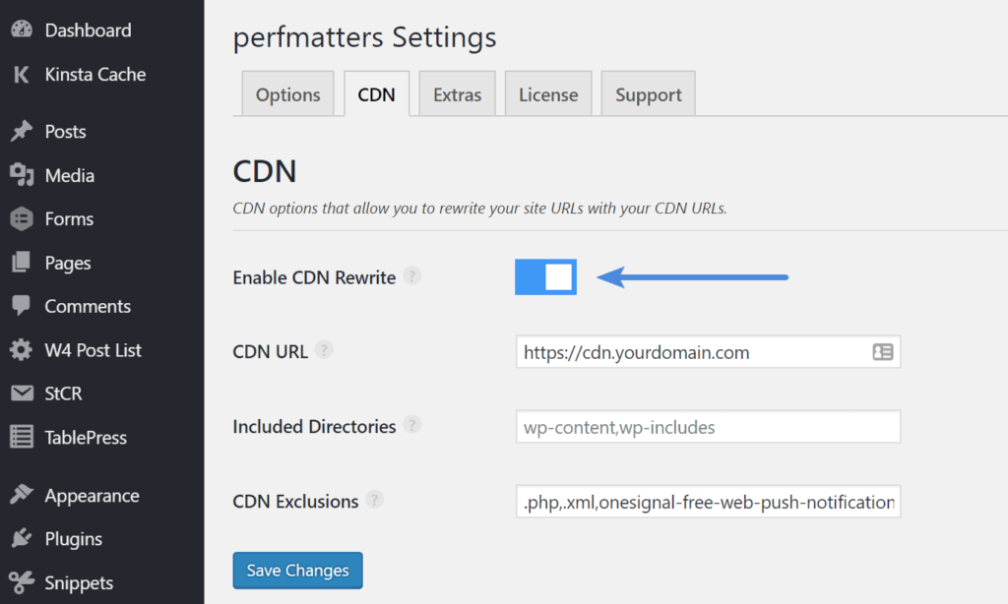This screenshot has height=604, width=1008.
Task: Click the Forms icon in the sidebar
Action: pos(24,218)
